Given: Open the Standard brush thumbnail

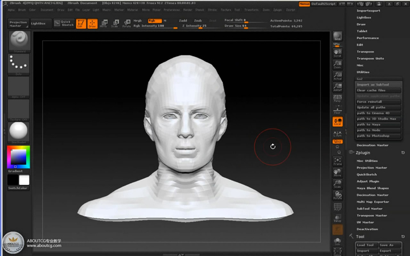Looking at the screenshot, I should pyautogui.click(x=19, y=42).
